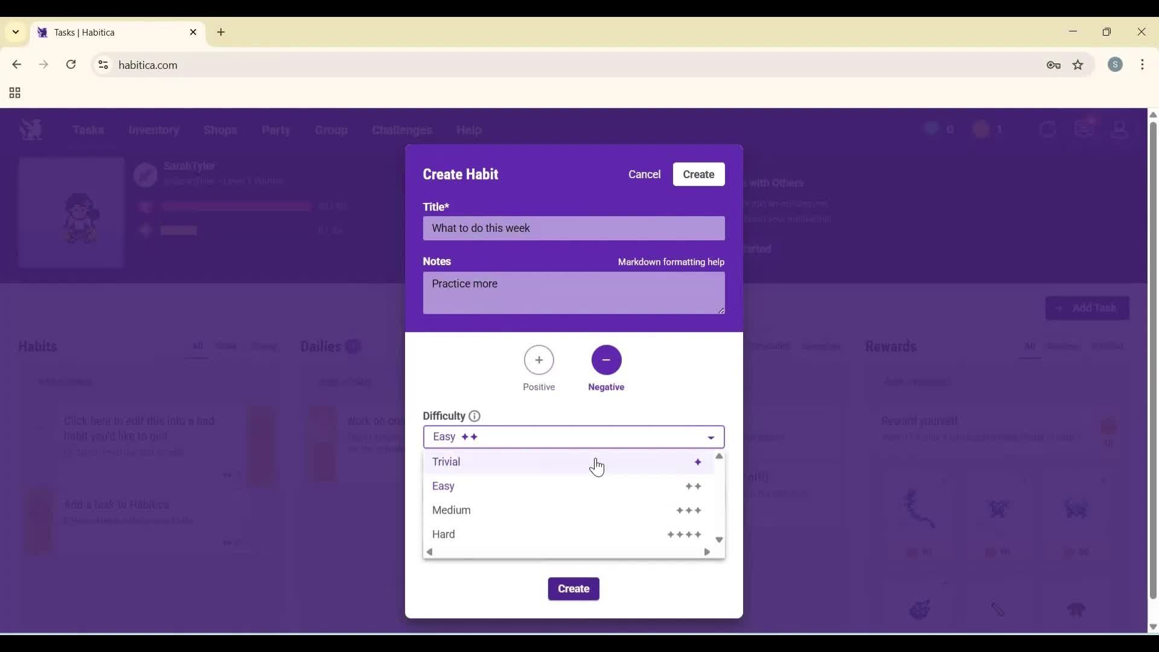Switch to the Inventory tab
This screenshot has height=652, width=1159.
click(x=154, y=130)
